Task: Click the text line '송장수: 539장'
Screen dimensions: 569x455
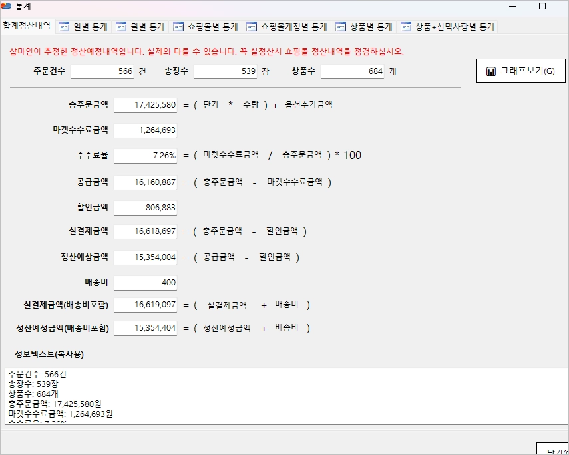Action: (33, 384)
